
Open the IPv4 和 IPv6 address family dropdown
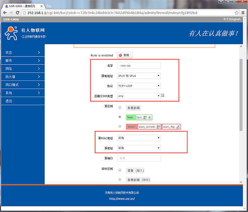click(139, 76)
